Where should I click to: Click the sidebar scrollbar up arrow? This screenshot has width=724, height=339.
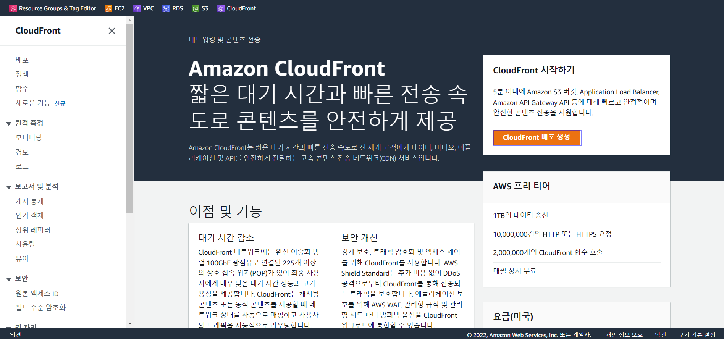[129, 20]
